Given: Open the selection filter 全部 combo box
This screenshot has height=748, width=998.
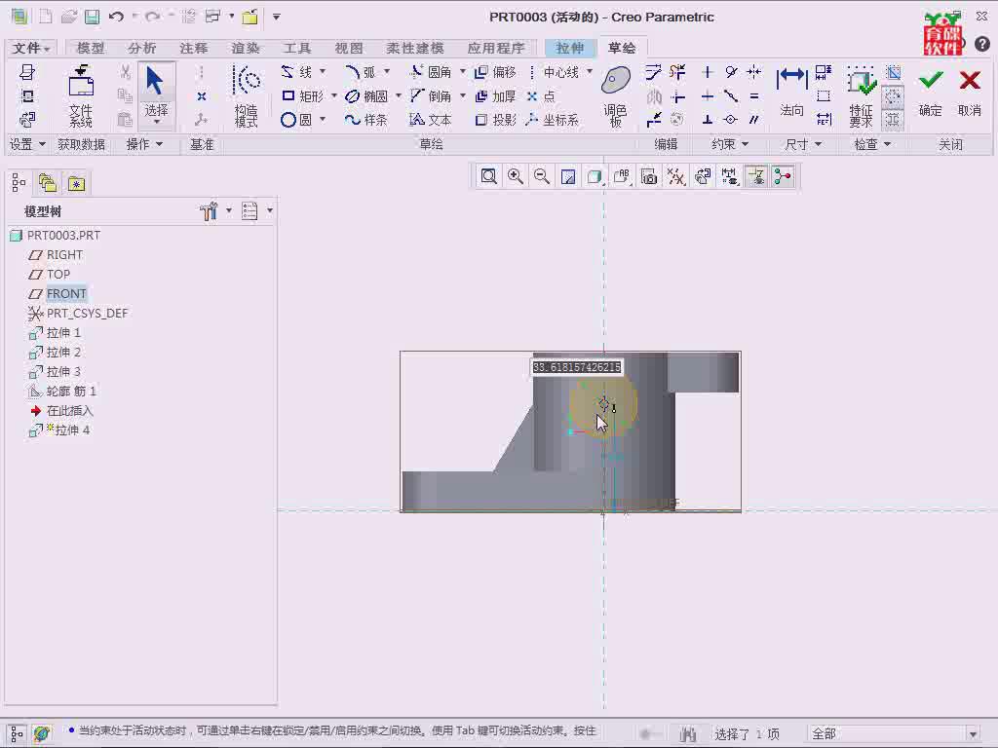Looking at the screenshot, I should 894,733.
